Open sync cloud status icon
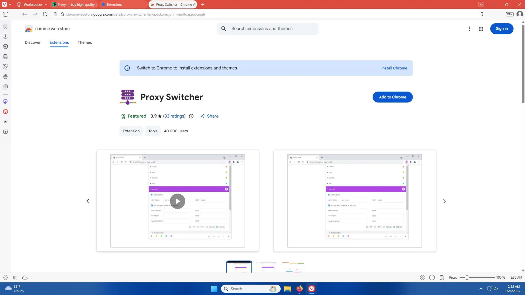525x295 pixels. 25,278
